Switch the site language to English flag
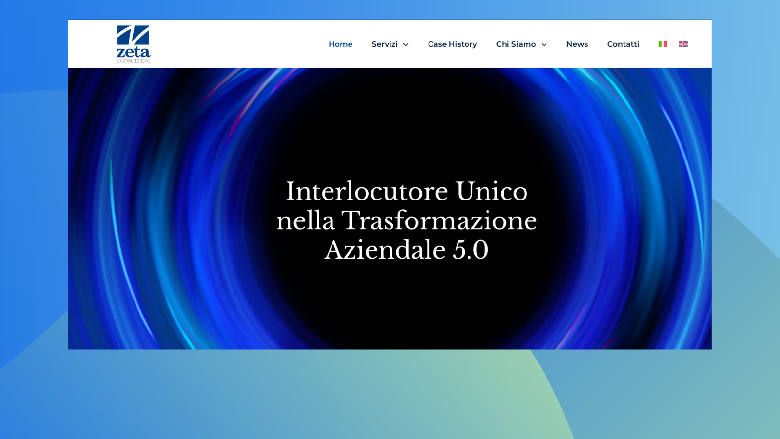 tap(683, 44)
